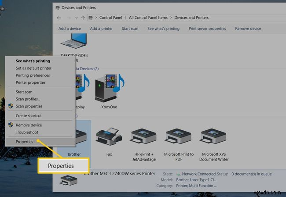286x197 pixels.
Task: Expand the chevron after Control Panel breadcrumb
Action: click(x=125, y=18)
